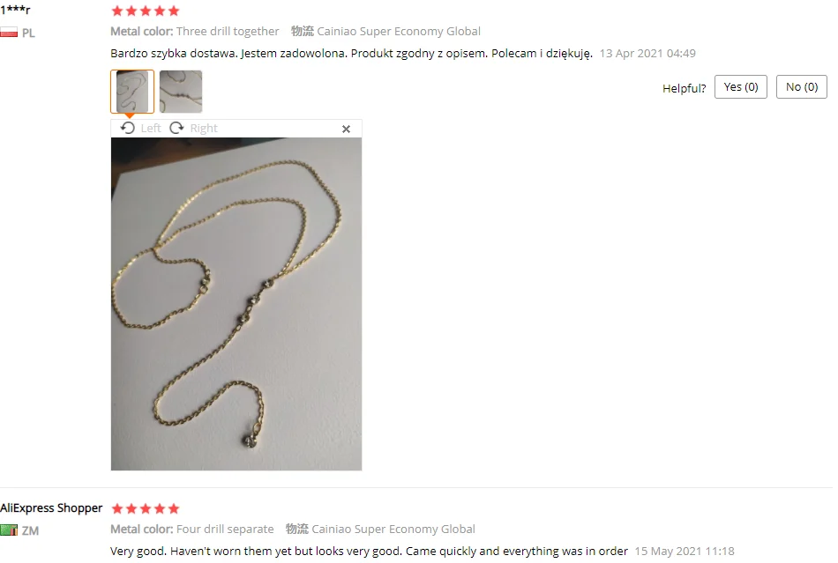Click the Zambia flag icon
Image resolution: width=838 pixels, height=563 pixels.
coord(9,530)
